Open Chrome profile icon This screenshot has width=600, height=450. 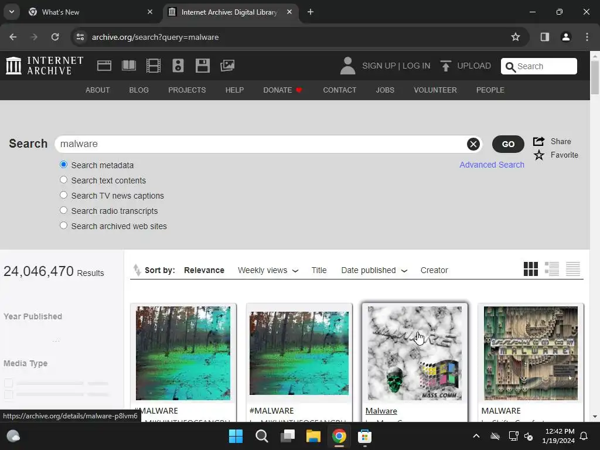pos(565,37)
